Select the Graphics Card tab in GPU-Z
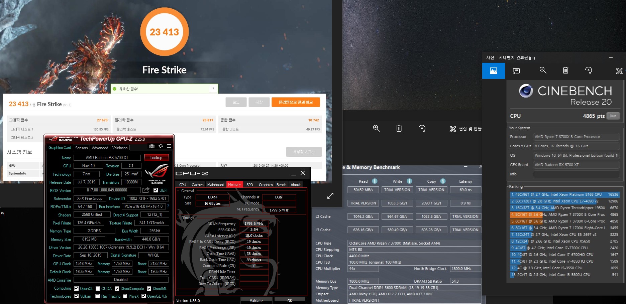The width and height of the screenshot is (626, 304). pos(60,148)
